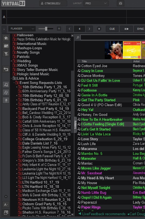145x219 pixels.
Task: Click the Pink album cover thumbnail
Action: (114, 50)
